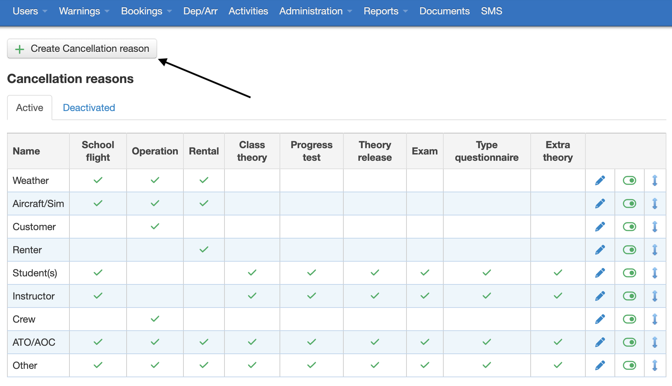Click the edit pencil on the Other row
The width and height of the screenshot is (672, 386).
pyautogui.click(x=600, y=365)
